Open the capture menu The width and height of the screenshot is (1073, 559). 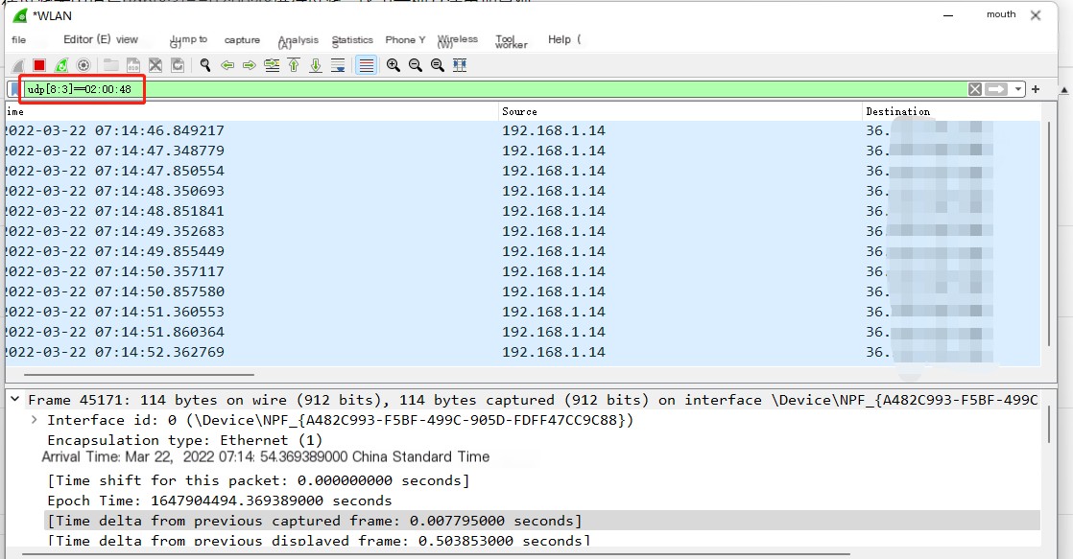pos(242,40)
